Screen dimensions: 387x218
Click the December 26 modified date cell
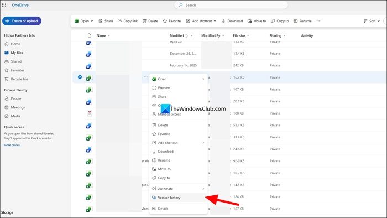pyautogui.click(x=184, y=53)
